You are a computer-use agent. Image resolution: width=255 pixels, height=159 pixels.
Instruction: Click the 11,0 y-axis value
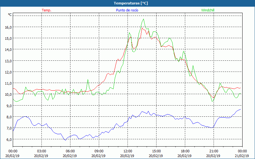8,83
